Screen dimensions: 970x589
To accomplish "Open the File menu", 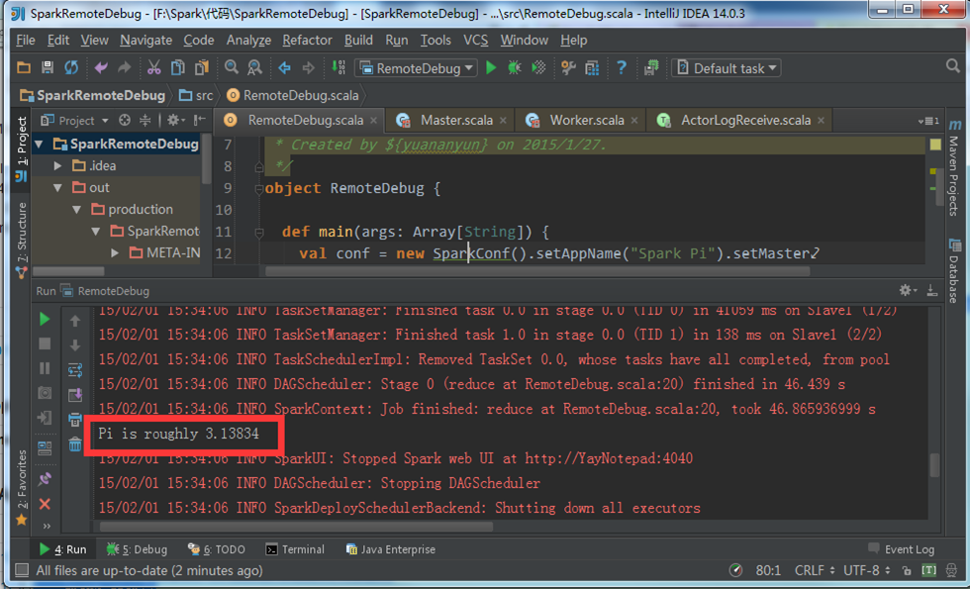I will (26, 41).
